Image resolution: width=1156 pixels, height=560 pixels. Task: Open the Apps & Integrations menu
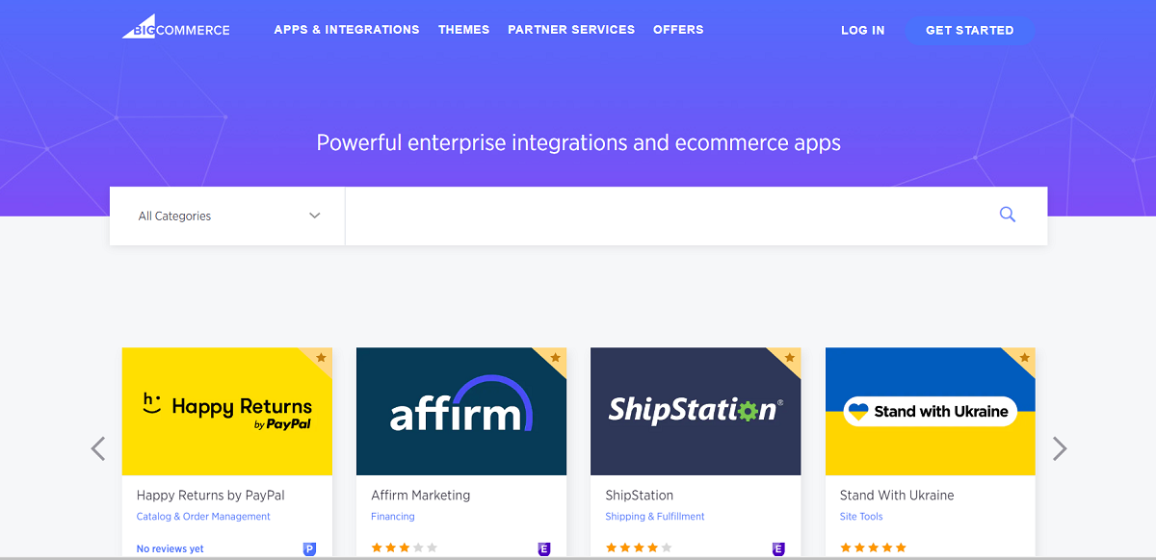click(347, 30)
